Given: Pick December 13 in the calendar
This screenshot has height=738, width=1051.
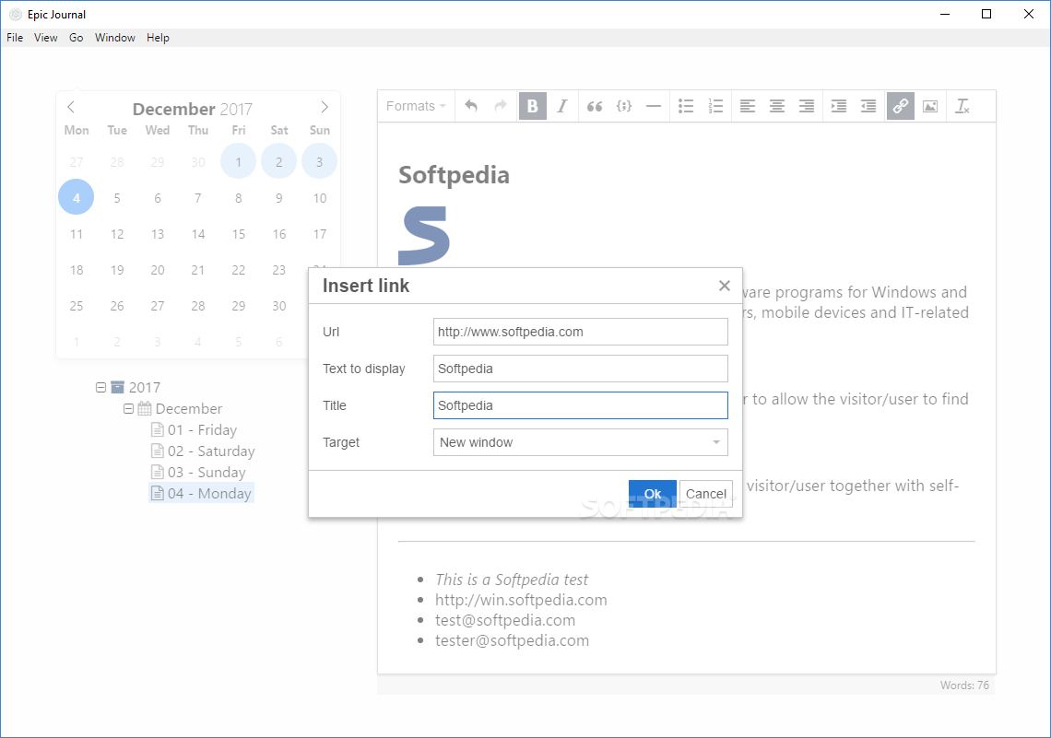Looking at the screenshot, I should (x=158, y=234).
